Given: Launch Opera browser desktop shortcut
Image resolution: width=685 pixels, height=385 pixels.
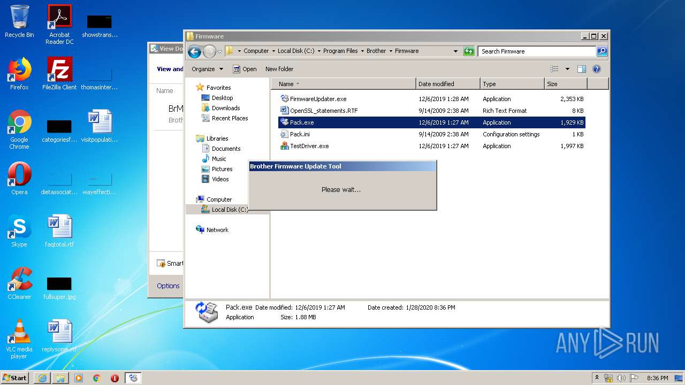Looking at the screenshot, I should (19, 179).
